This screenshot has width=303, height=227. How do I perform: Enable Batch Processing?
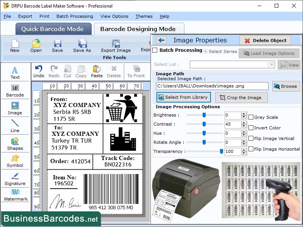tap(155, 50)
